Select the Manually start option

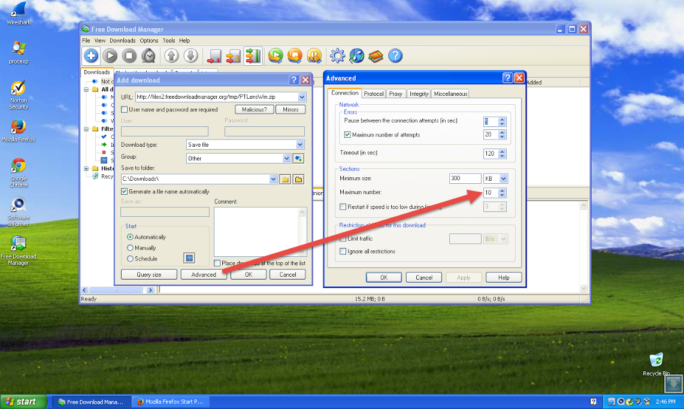(x=130, y=248)
